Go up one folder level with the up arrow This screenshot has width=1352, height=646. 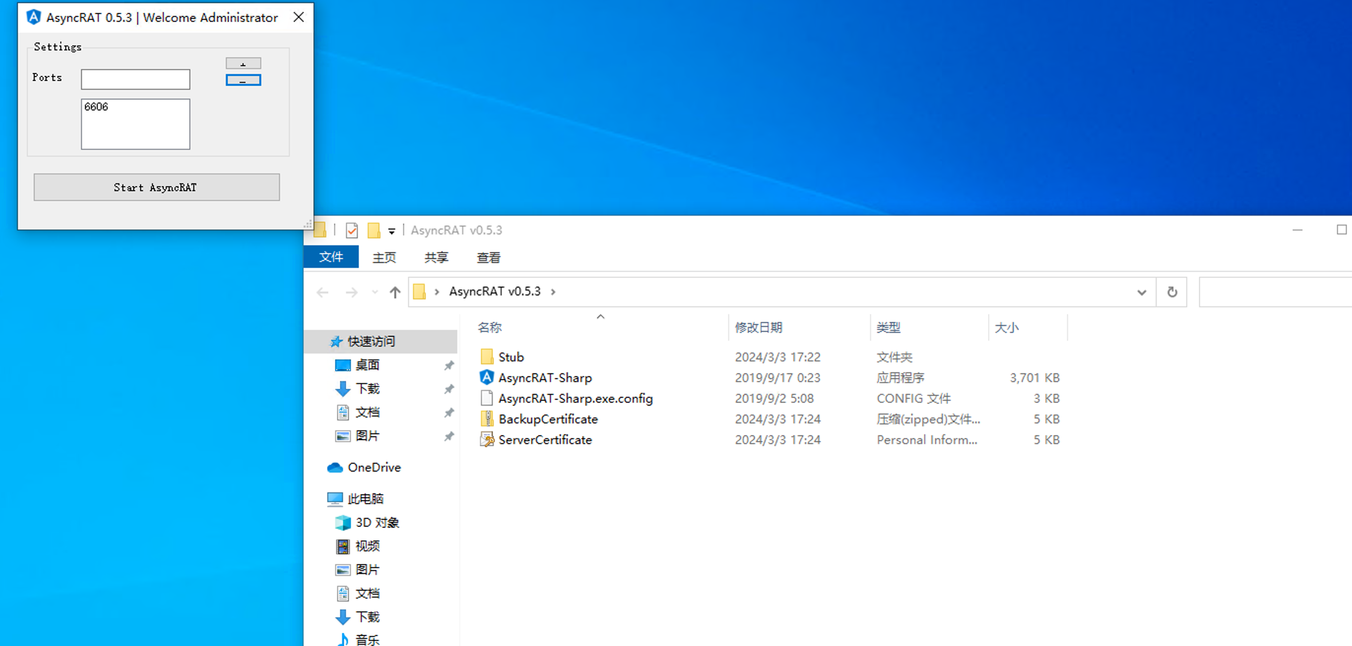(x=395, y=292)
